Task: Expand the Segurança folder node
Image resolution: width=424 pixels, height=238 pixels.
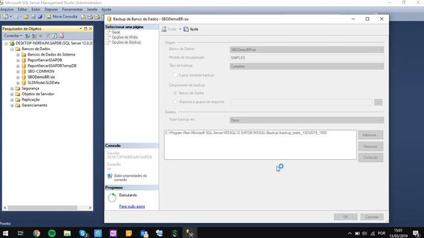Action: pos(12,89)
